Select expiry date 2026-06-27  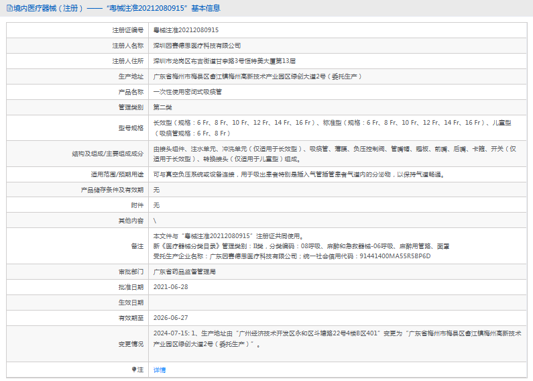coord(171,318)
